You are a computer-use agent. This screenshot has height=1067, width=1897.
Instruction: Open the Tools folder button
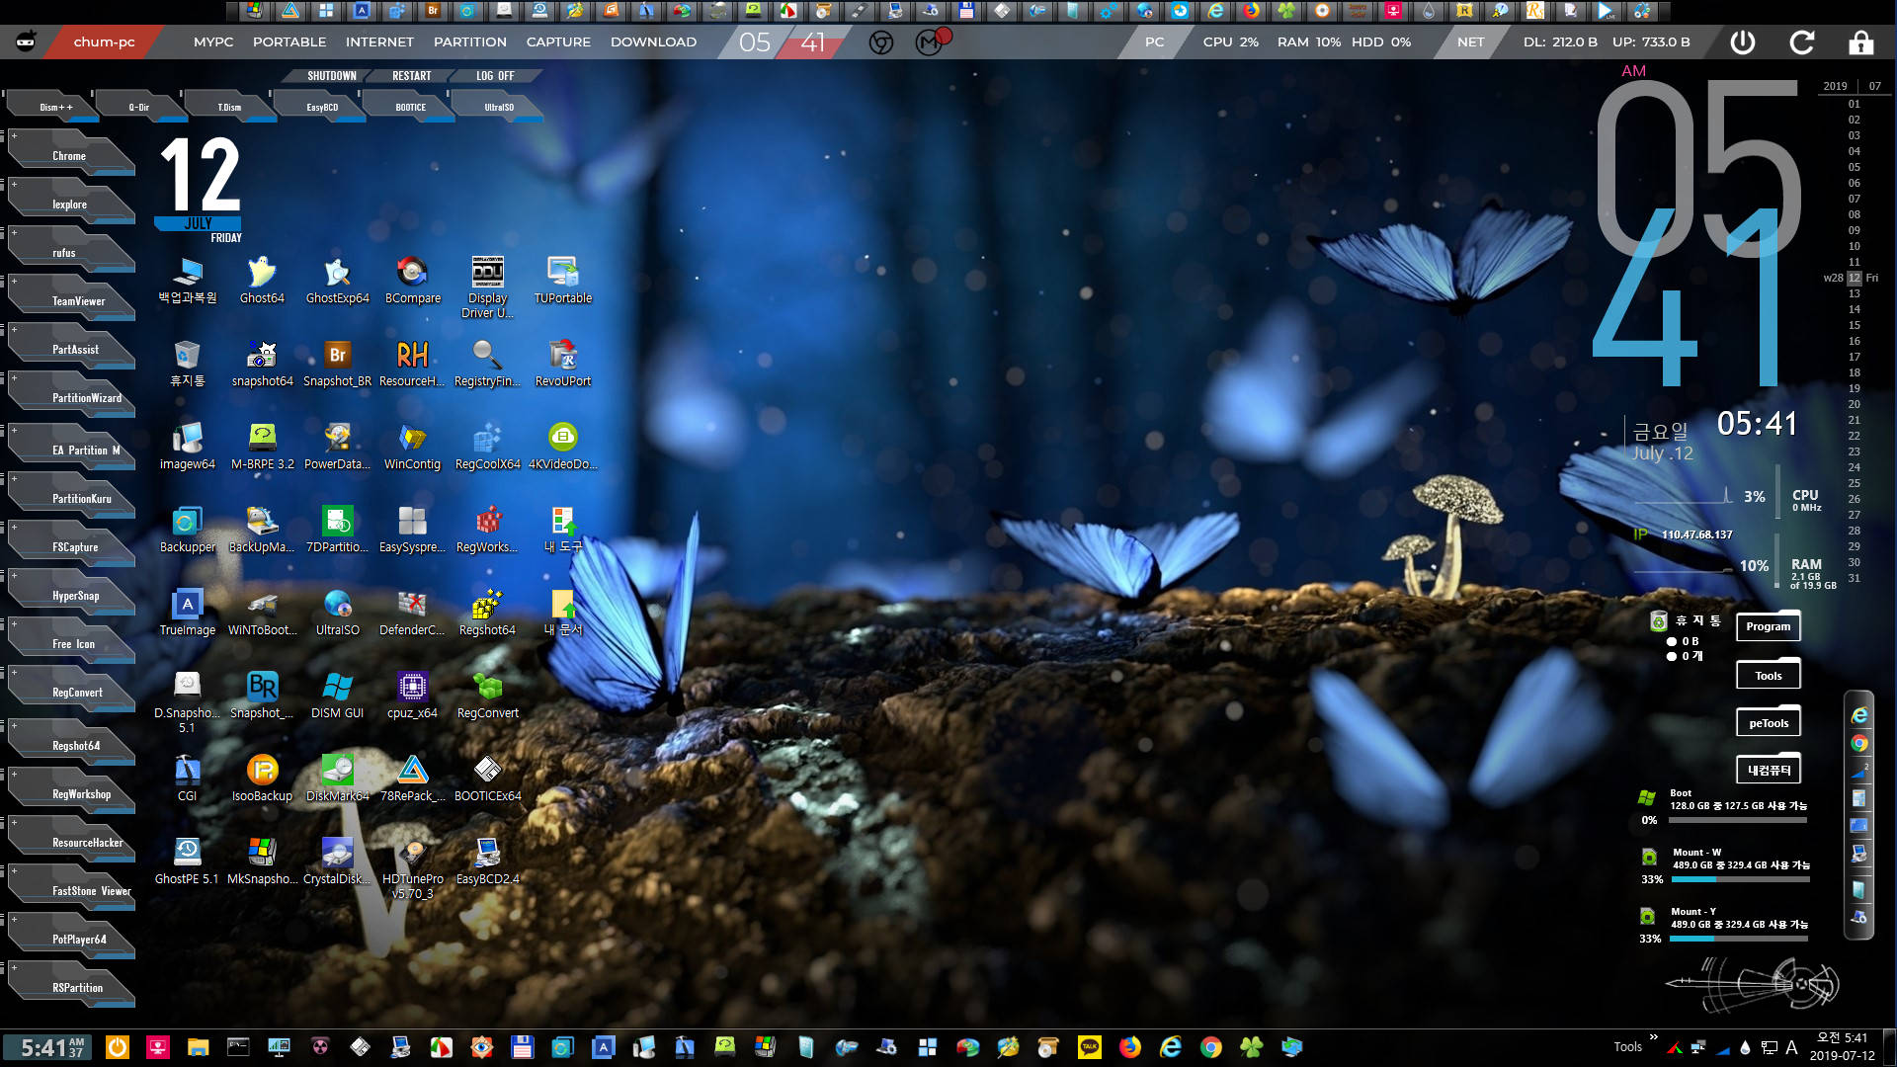(x=1769, y=676)
